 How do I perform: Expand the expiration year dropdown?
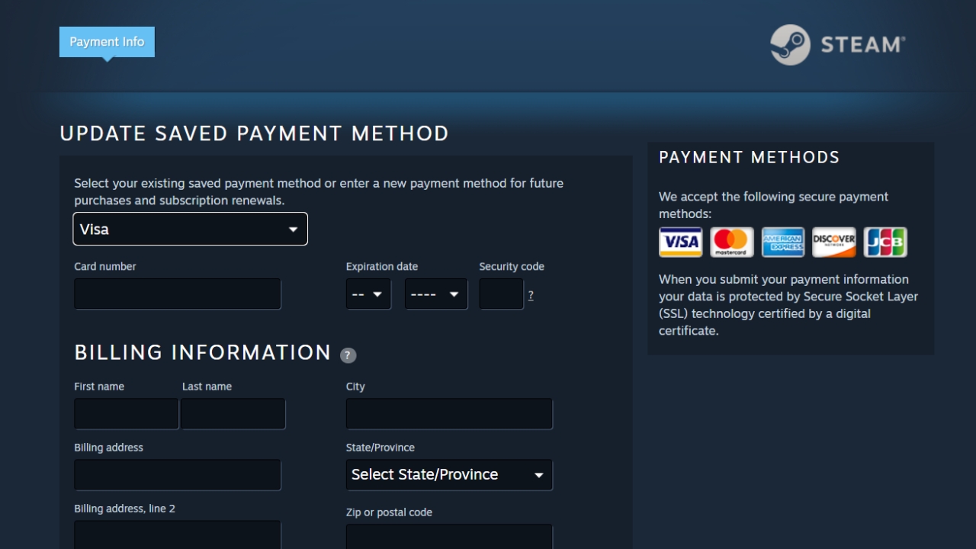pos(435,294)
